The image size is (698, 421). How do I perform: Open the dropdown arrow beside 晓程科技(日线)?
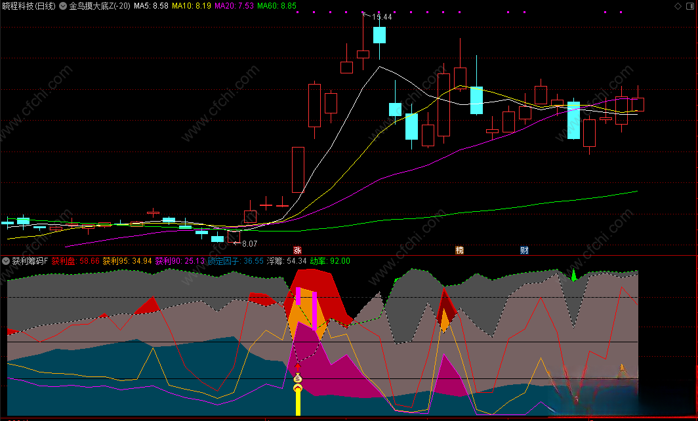[63, 6]
